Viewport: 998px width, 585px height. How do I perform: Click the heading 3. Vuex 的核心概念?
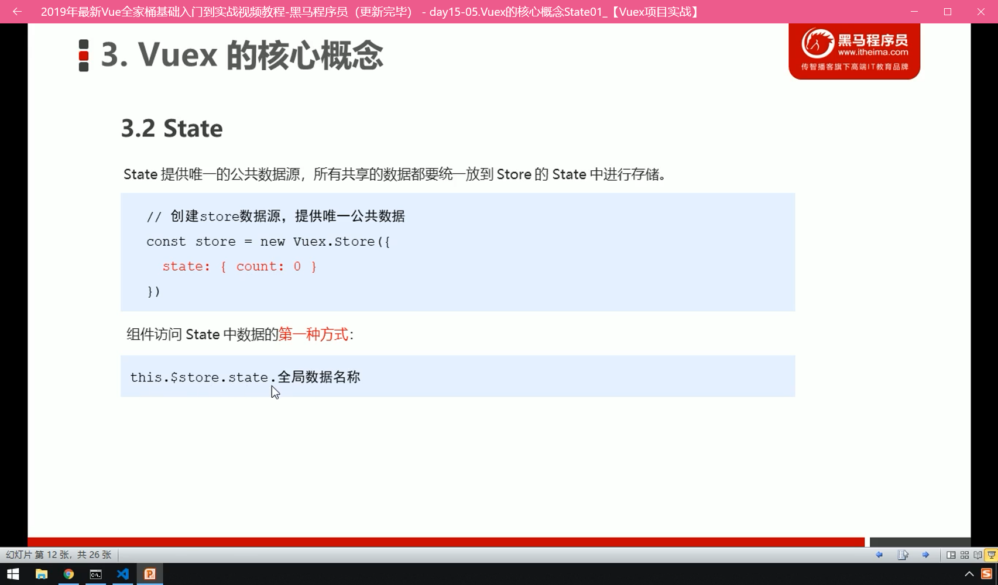coord(242,56)
